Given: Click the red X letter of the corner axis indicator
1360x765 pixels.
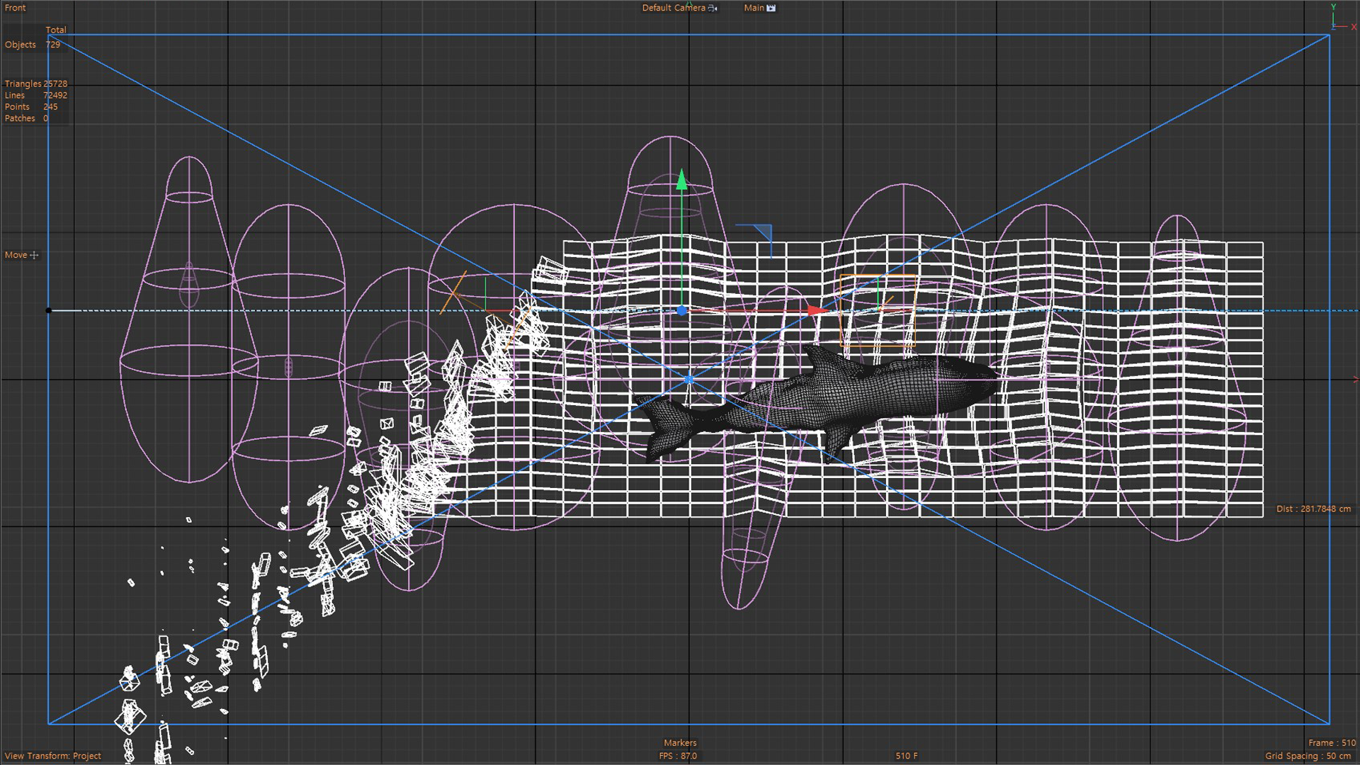Looking at the screenshot, I should pos(1353,27).
